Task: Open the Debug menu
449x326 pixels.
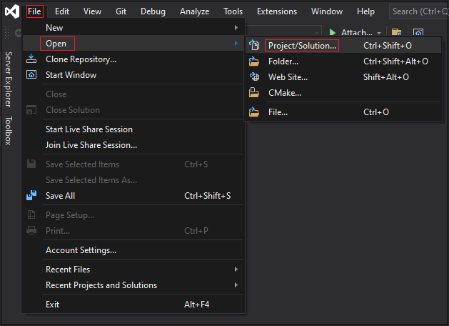Action: pos(153,11)
